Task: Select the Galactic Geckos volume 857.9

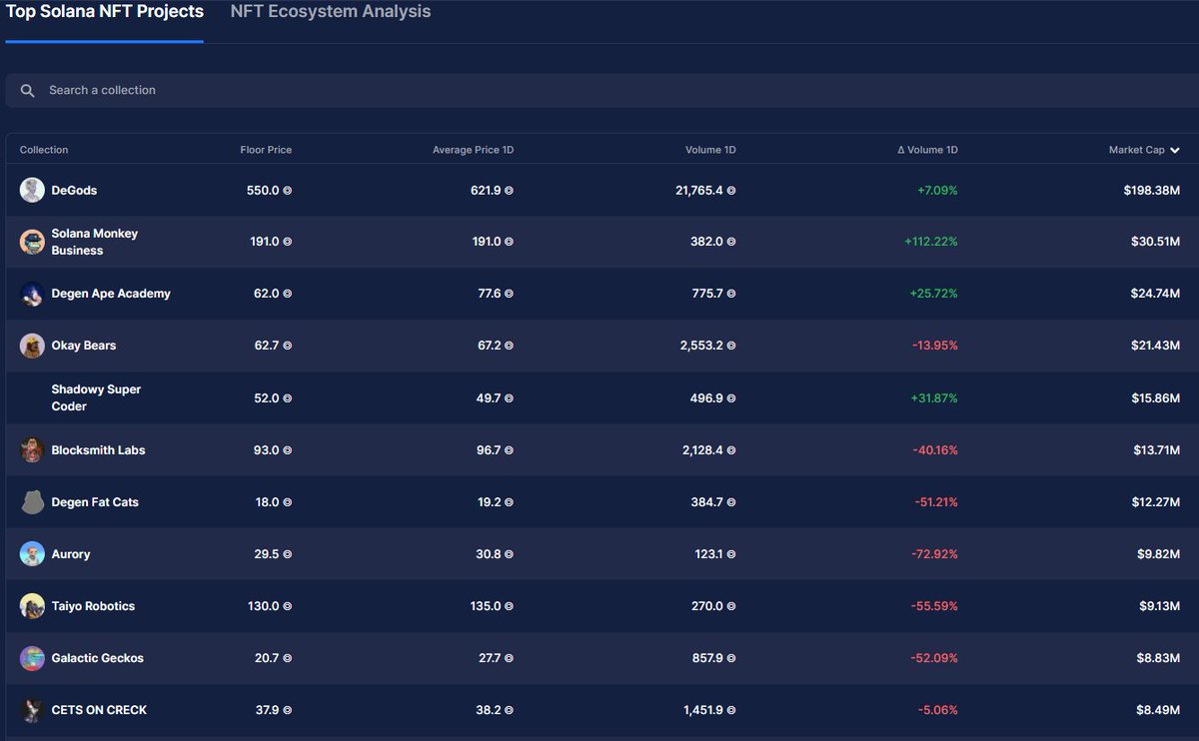Action: click(x=707, y=657)
